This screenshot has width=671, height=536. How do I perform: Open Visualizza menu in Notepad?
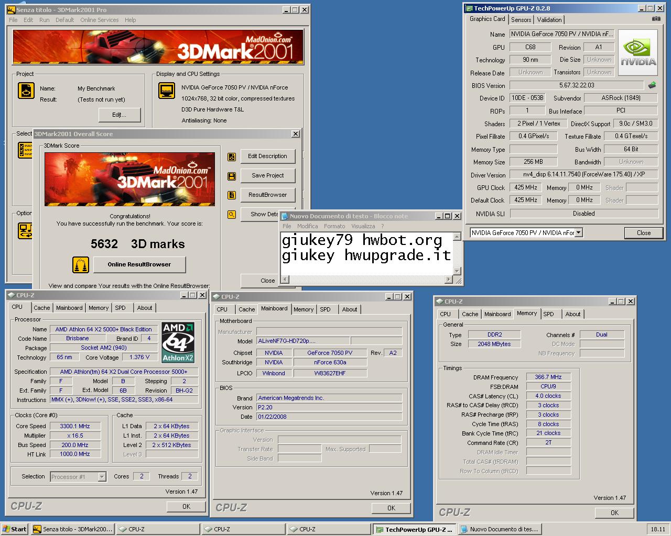click(363, 226)
